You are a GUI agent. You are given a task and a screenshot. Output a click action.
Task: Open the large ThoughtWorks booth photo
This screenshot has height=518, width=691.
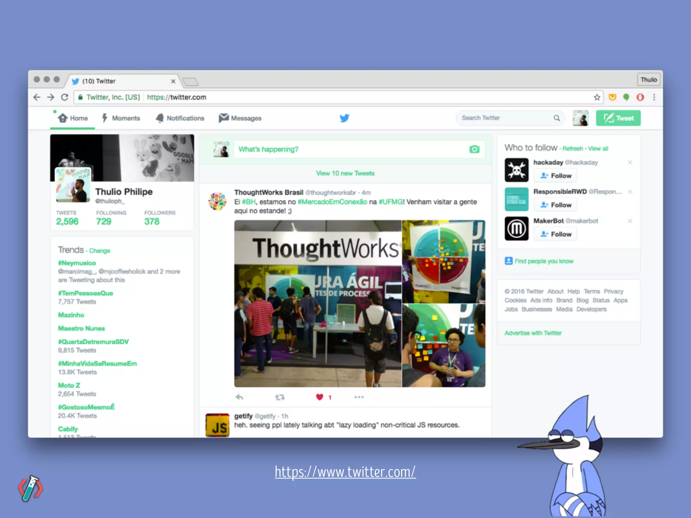click(x=318, y=304)
